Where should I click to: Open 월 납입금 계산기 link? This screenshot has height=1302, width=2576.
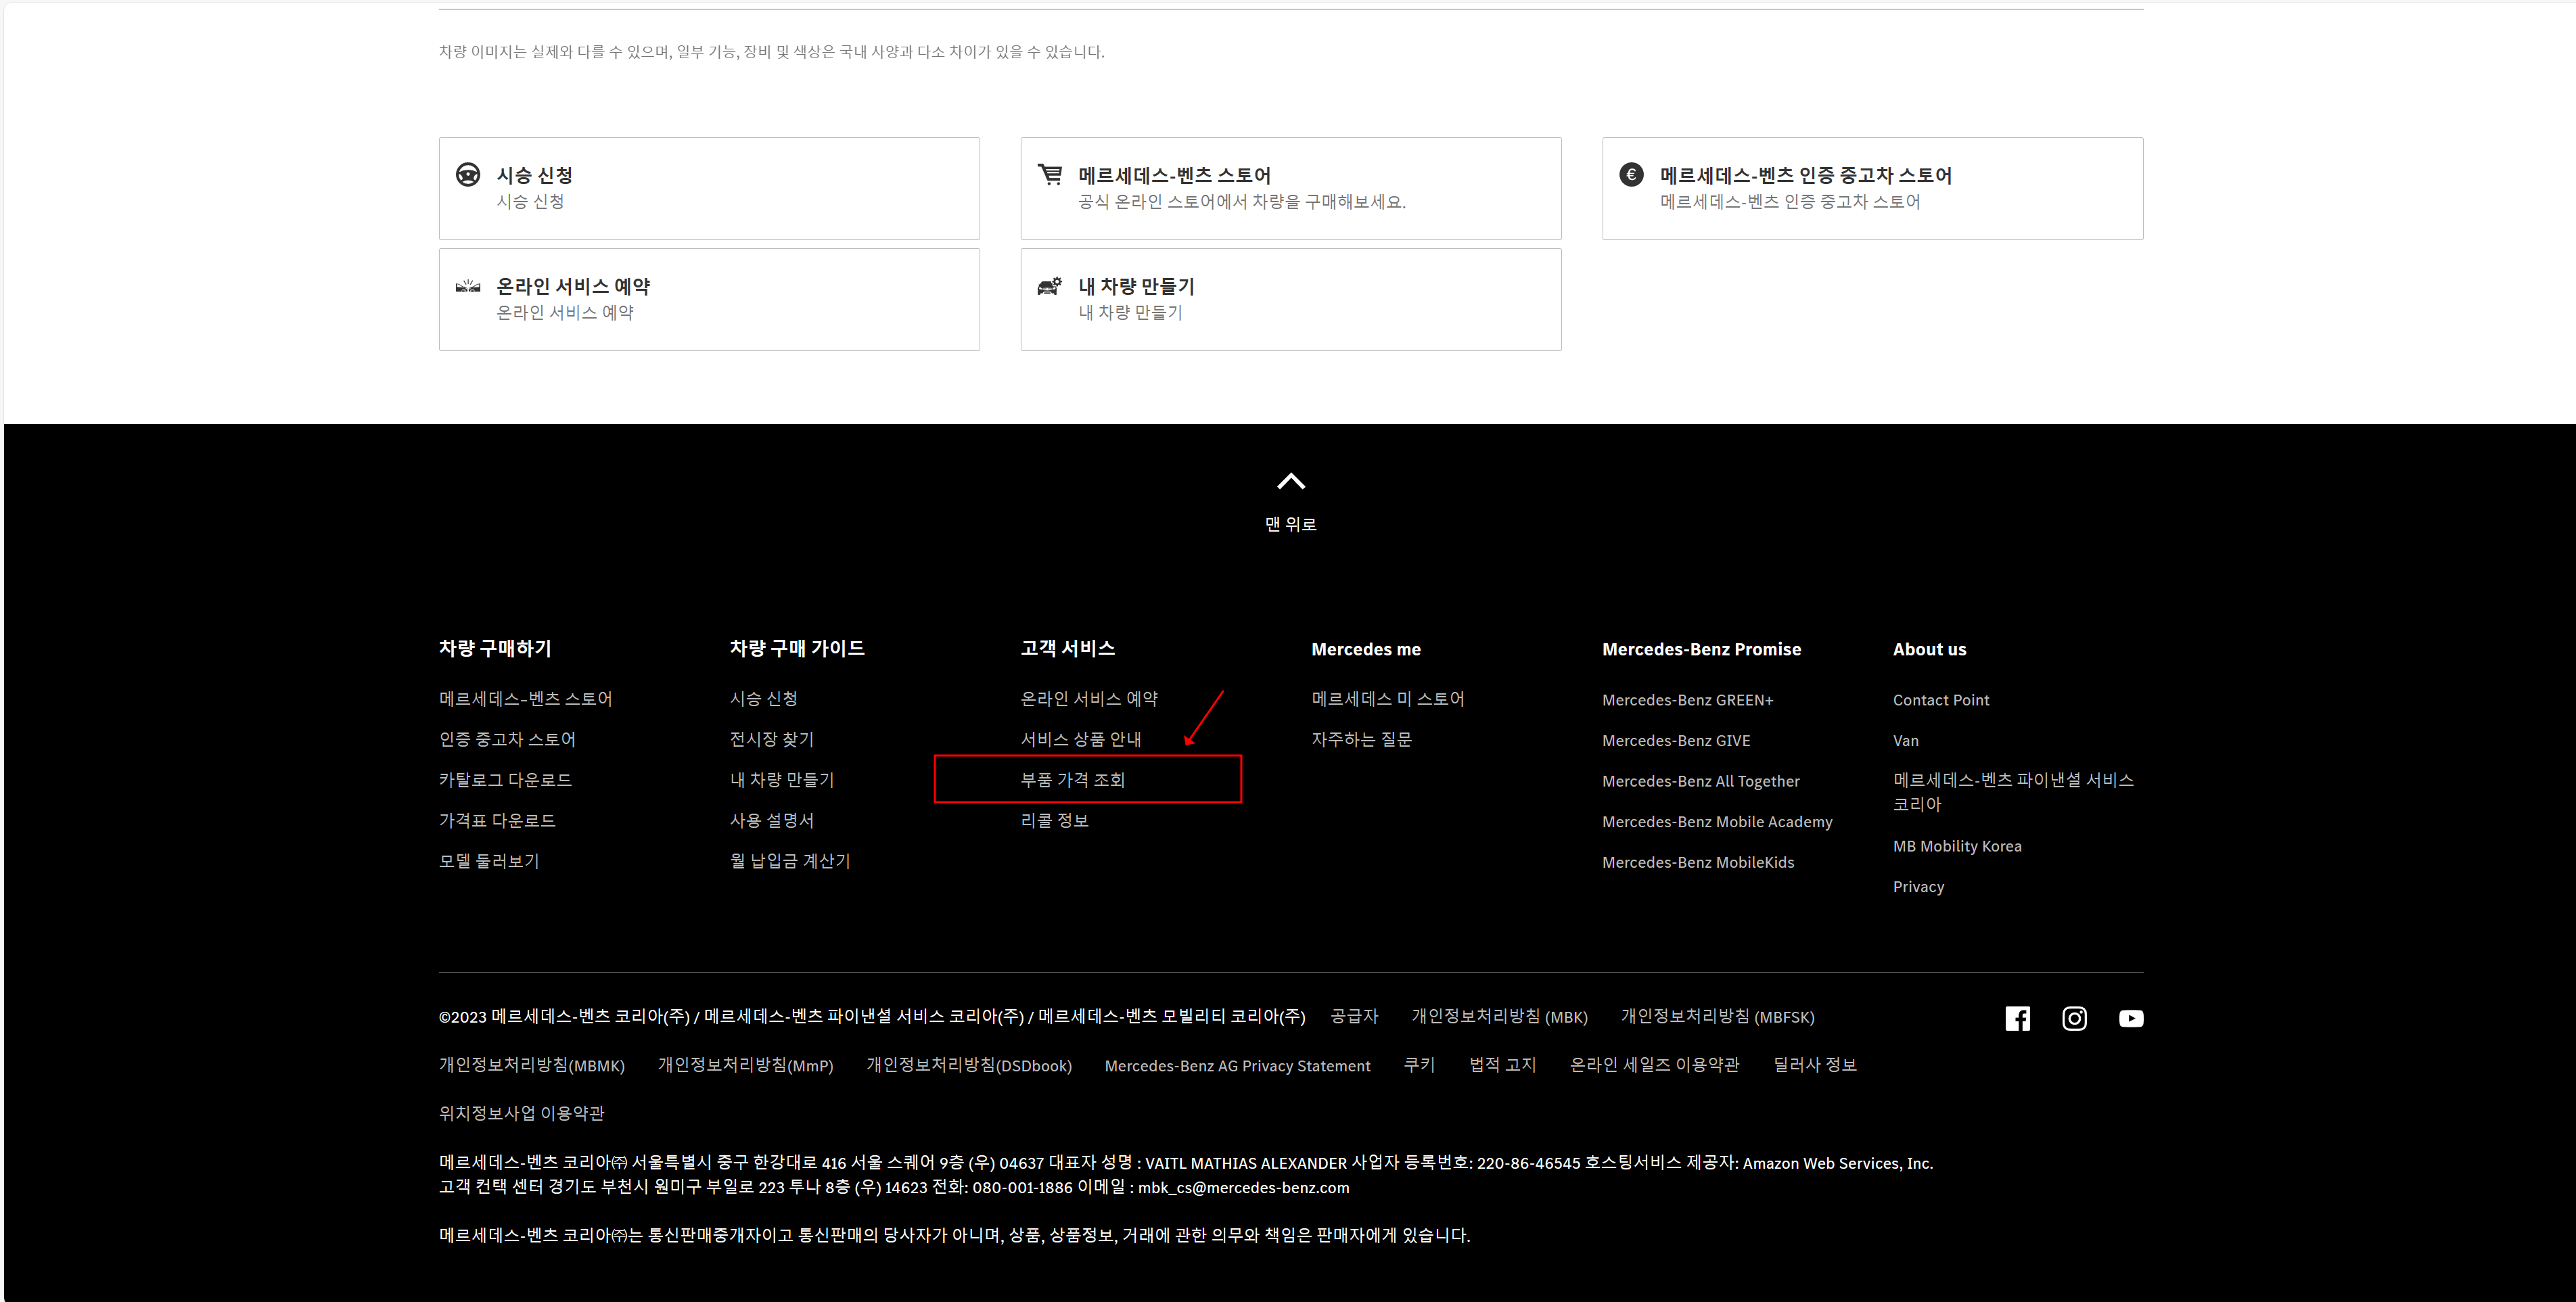[790, 861]
